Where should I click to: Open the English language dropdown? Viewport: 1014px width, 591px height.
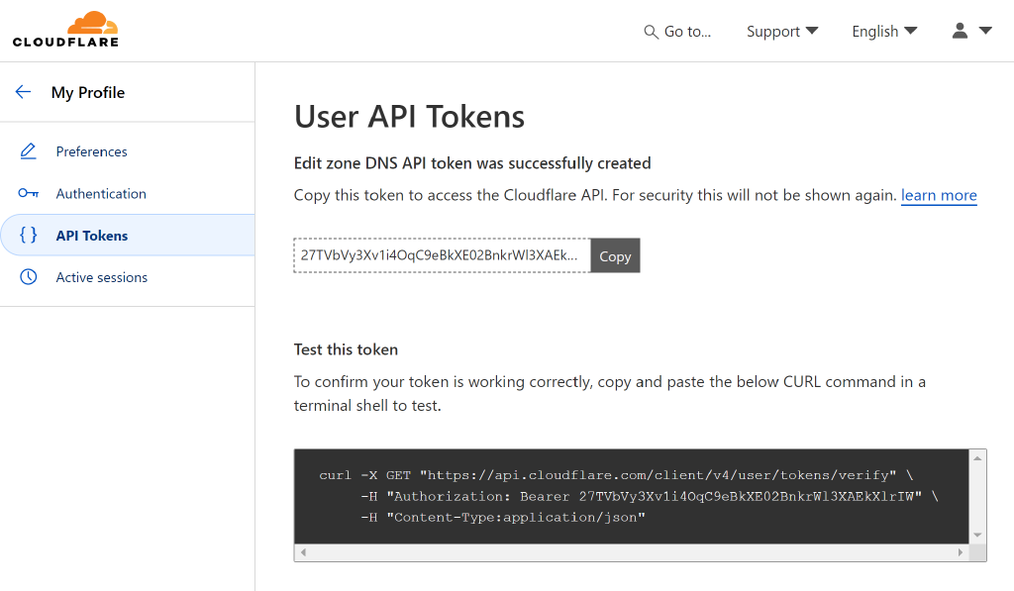(884, 31)
